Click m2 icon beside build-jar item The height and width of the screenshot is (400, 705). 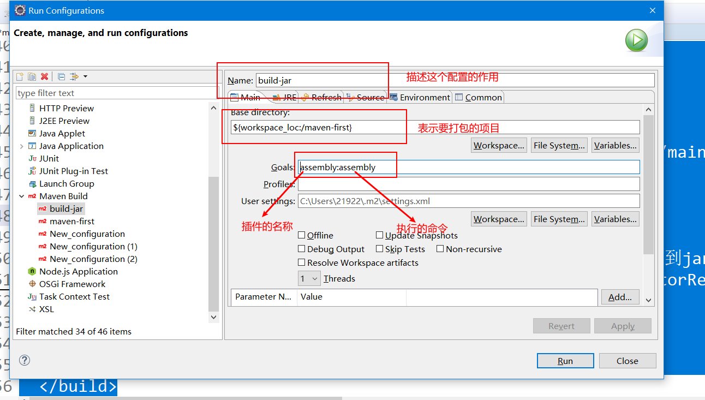pyautogui.click(x=43, y=208)
